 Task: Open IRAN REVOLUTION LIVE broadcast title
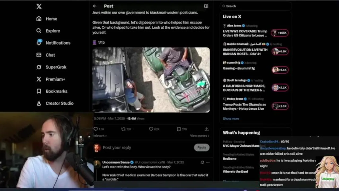pyautogui.click(x=245, y=52)
